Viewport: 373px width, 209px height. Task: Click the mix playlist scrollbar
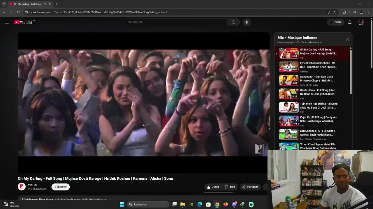coord(351,72)
